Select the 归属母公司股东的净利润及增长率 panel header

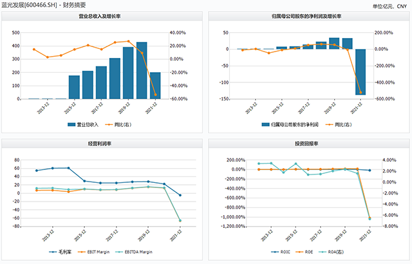coord(309,16)
